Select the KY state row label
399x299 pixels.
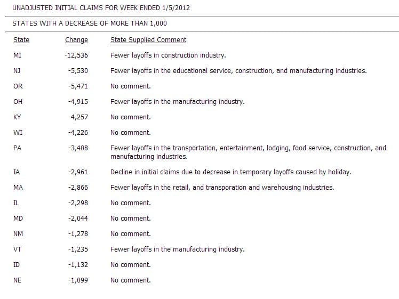tap(18, 117)
